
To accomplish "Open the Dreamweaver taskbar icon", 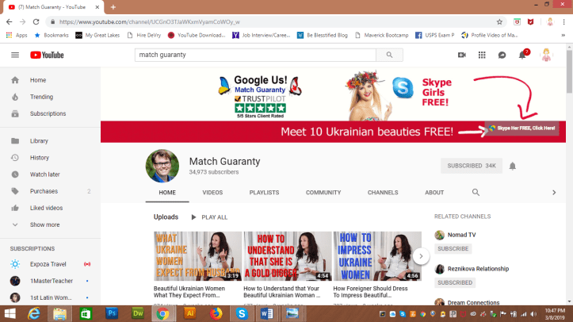I will pos(138,313).
